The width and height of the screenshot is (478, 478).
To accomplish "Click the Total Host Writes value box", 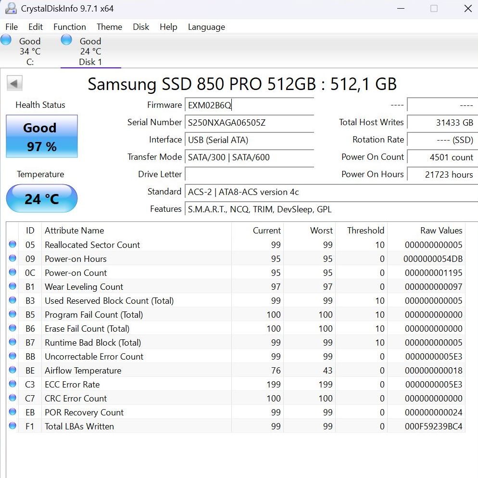I will pos(441,123).
